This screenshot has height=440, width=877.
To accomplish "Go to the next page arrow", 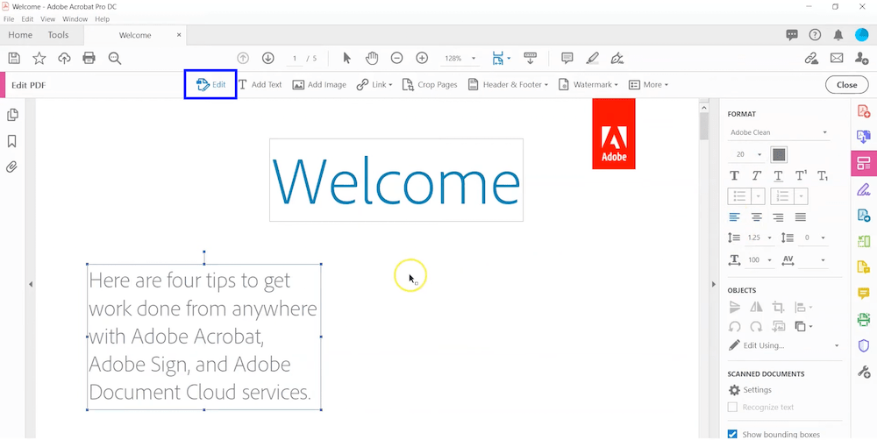I will point(267,58).
